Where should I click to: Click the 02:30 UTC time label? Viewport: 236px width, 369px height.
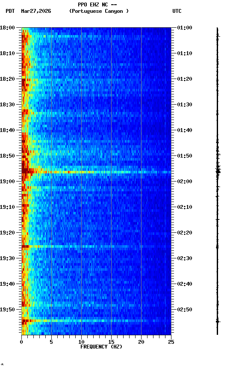185,258
